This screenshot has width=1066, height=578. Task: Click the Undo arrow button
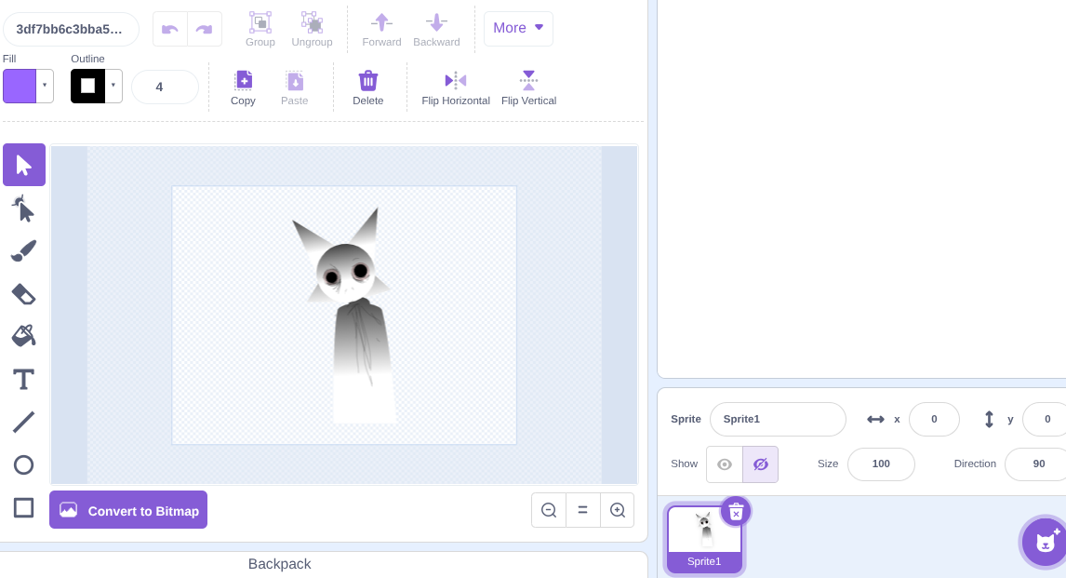click(170, 29)
